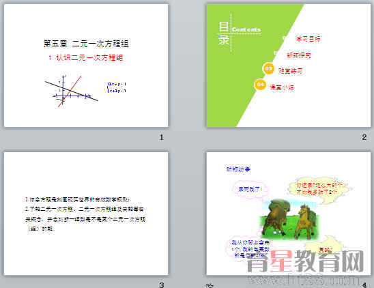Click the blue equation system on slide 1
This screenshot has height=288, width=374.
117,87
